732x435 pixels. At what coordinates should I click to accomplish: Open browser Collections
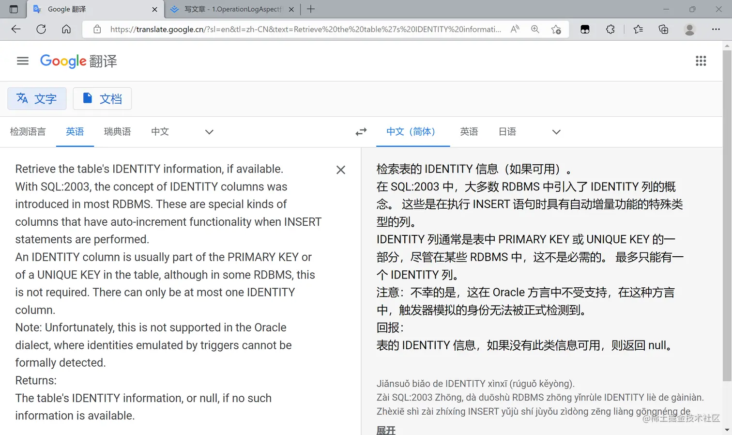[663, 29]
